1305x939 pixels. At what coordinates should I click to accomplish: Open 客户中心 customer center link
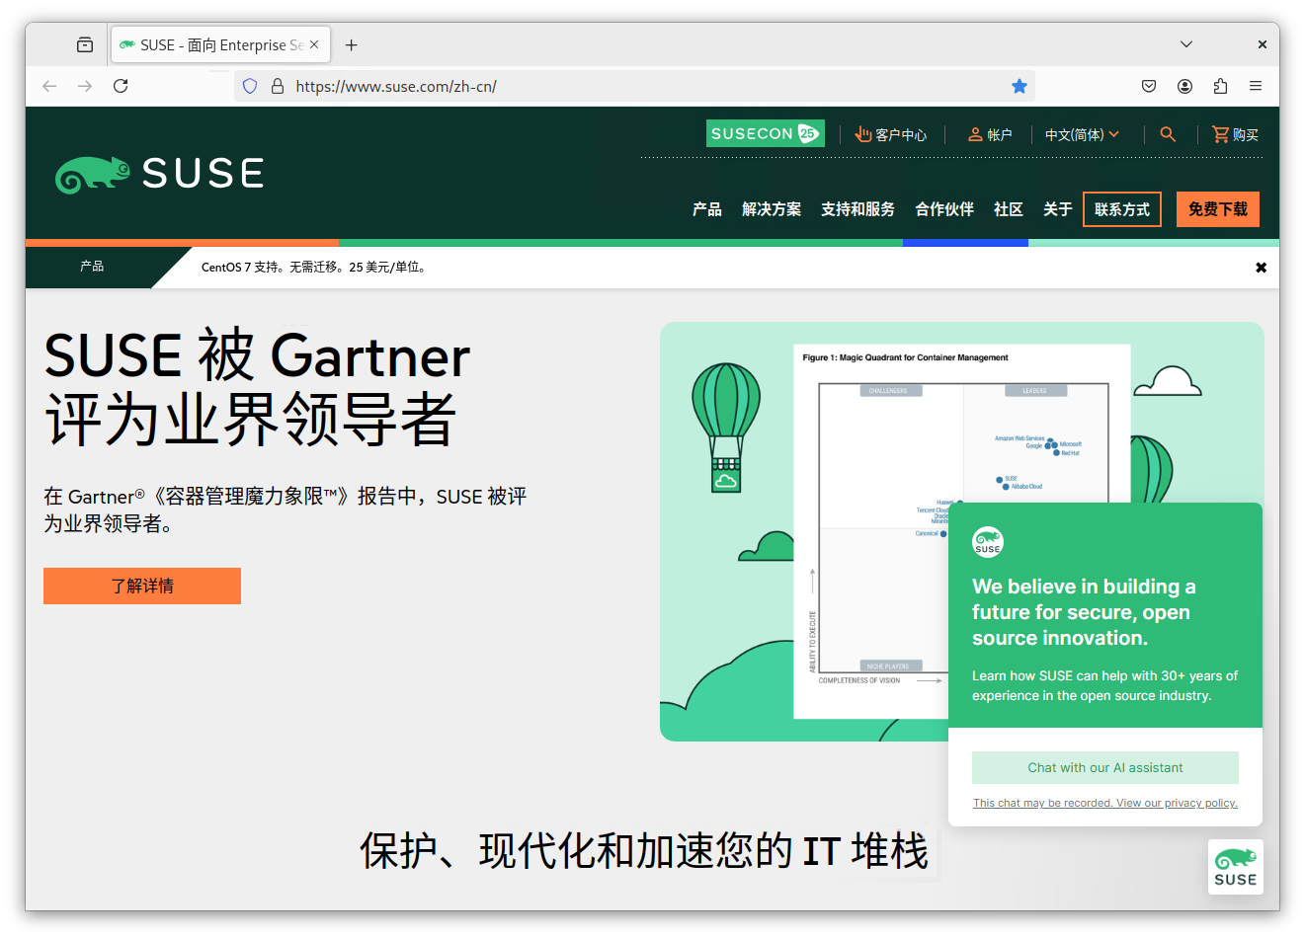891,134
